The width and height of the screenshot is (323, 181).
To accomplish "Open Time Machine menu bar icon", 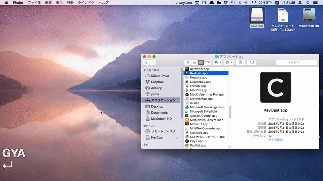I will pos(232,3).
